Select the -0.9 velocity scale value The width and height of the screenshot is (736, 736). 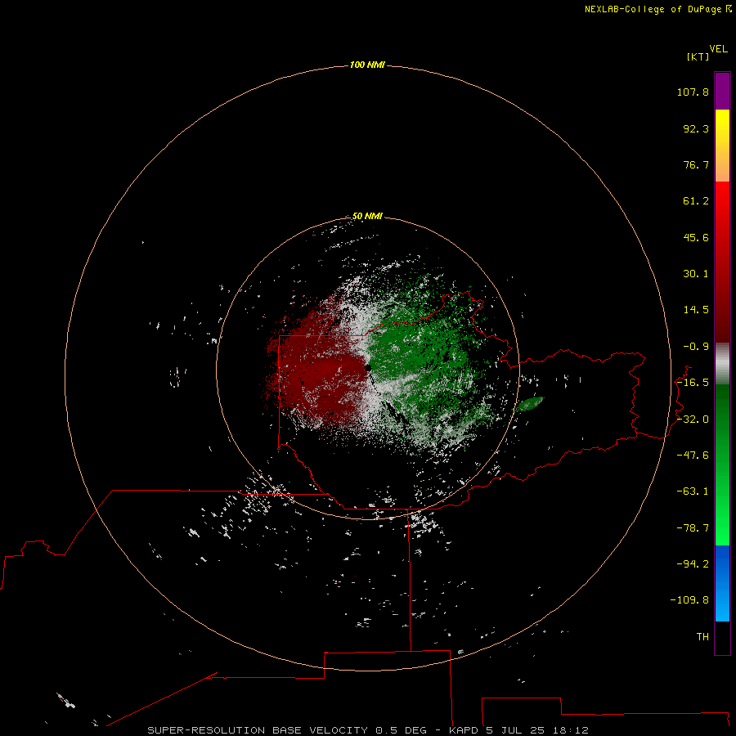pos(696,347)
